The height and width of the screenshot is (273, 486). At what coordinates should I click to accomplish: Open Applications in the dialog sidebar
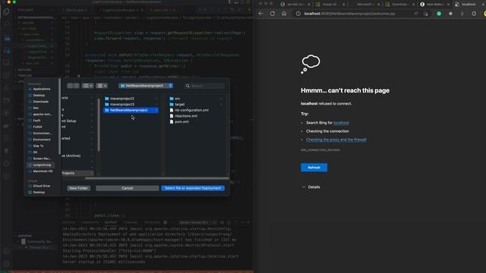(x=41, y=89)
